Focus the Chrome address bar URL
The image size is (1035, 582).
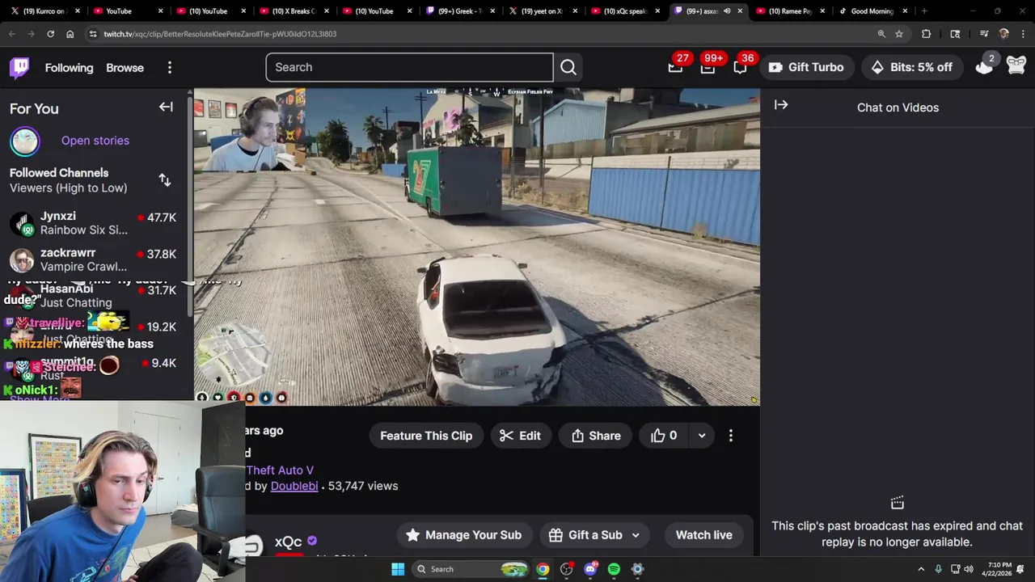[220, 34]
